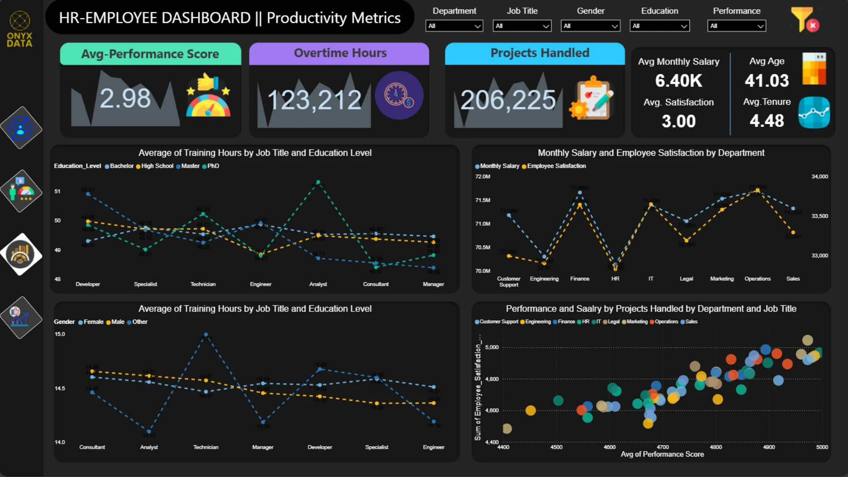Open the employee overview page diamond icon
This screenshot has height=477, width=848.
pyautogui.click(x=21, y=128)
